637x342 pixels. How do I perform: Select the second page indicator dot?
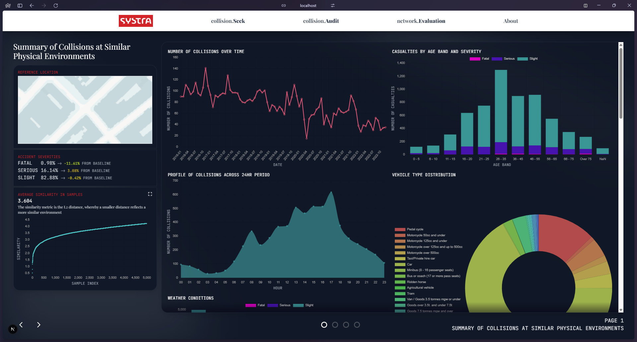335,325
